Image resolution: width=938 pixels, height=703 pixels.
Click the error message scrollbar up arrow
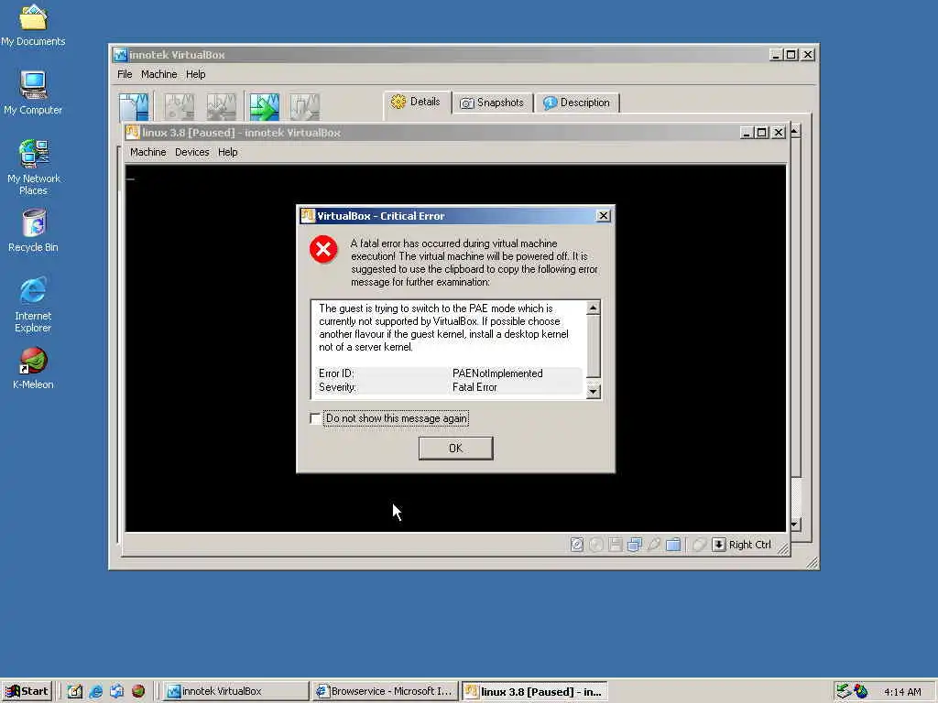click(x=593, y=308)
